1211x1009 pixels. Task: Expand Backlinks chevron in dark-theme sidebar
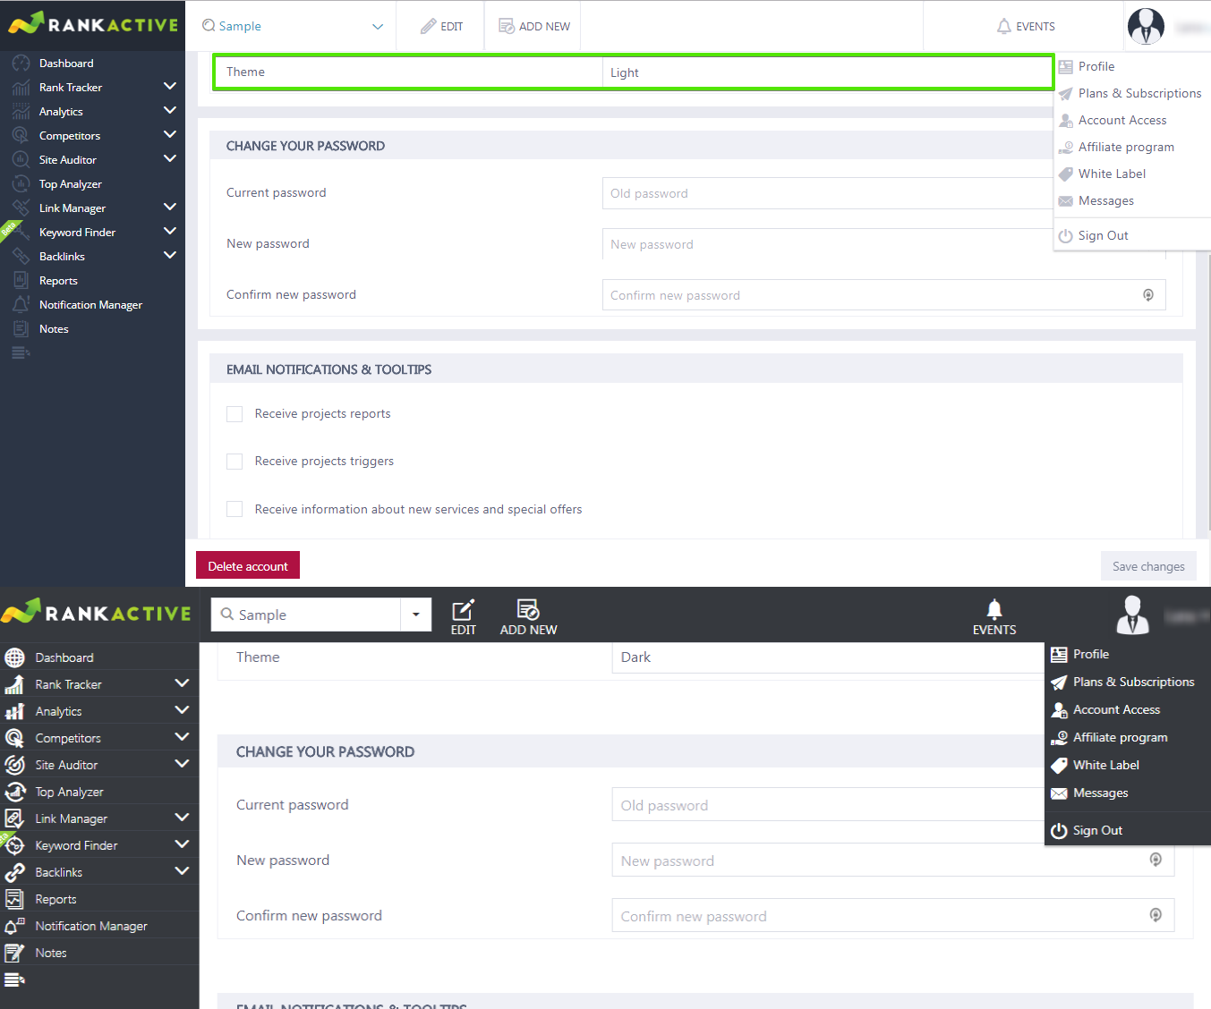183,871
